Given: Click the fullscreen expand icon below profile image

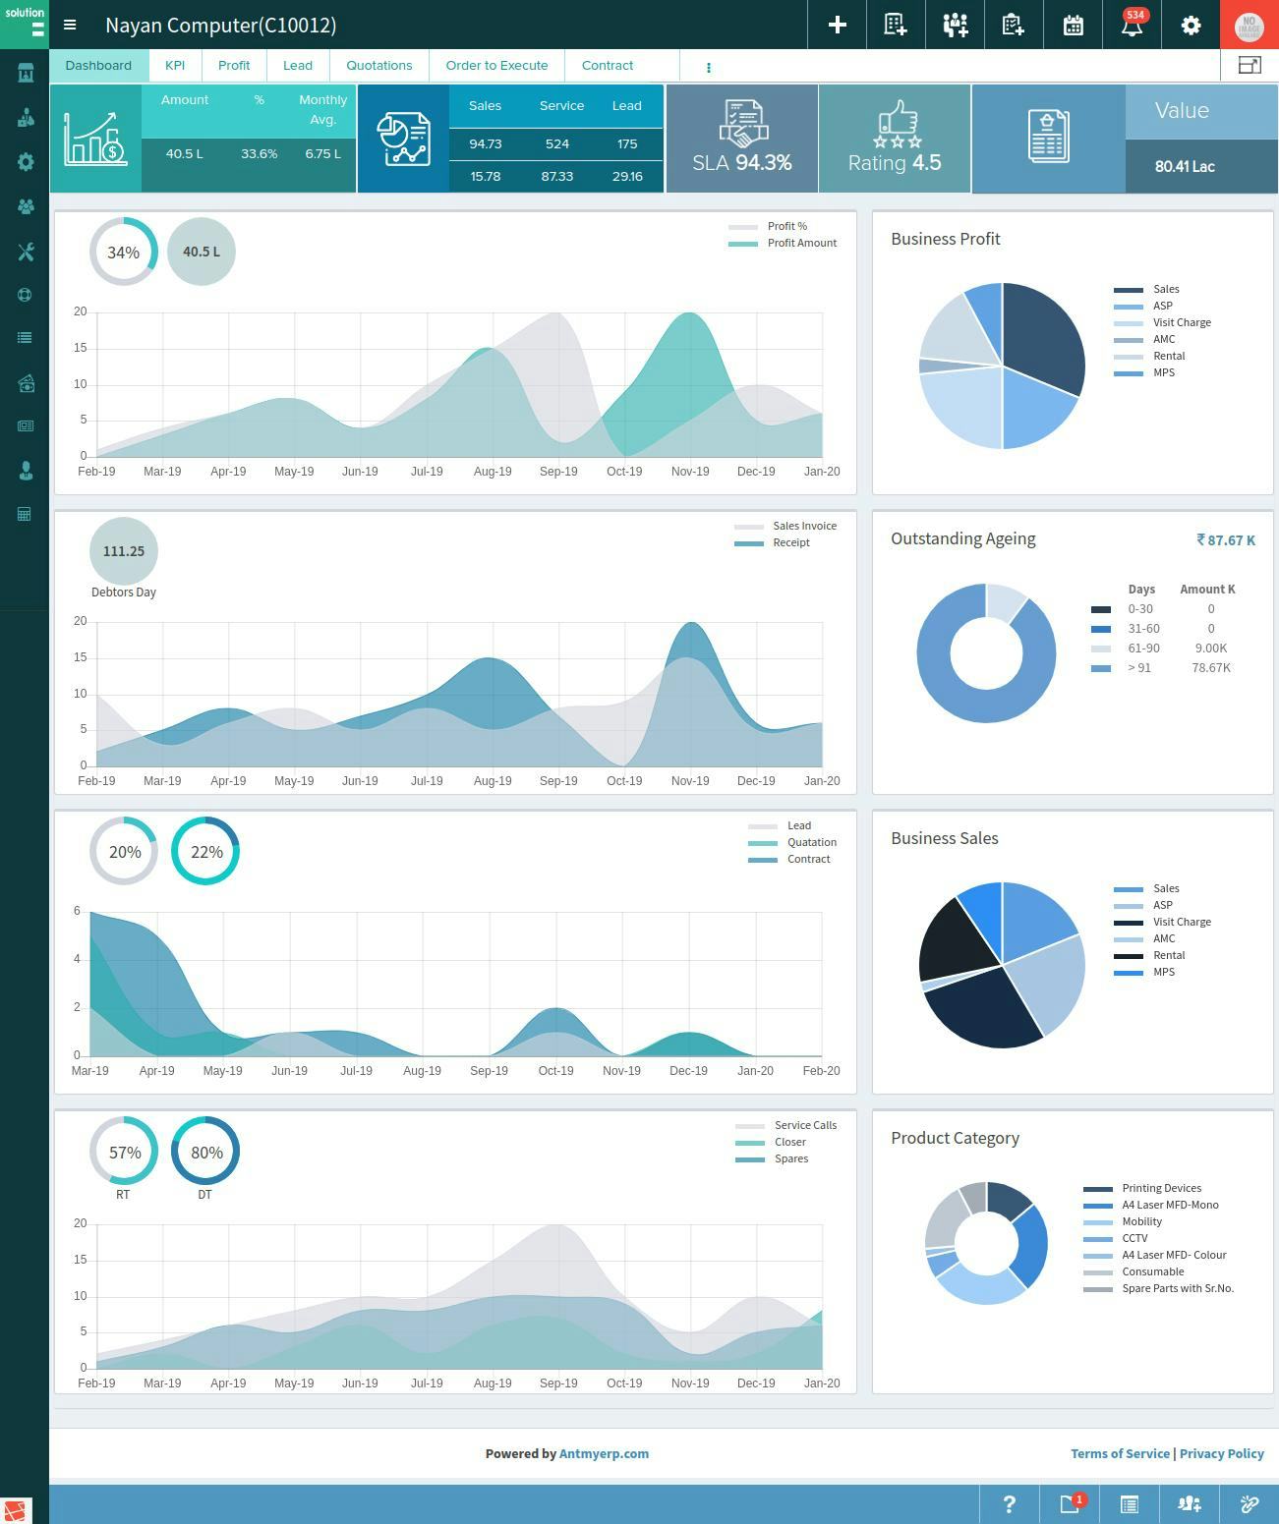Looking at the screenshot, I should 1250,63.
